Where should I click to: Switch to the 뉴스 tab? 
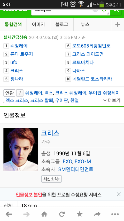(x=85, y=25)
